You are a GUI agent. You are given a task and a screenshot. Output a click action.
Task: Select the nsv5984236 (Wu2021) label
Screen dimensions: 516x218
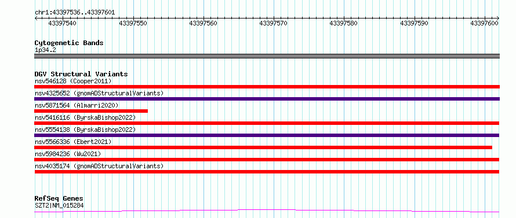click(68, 154)
